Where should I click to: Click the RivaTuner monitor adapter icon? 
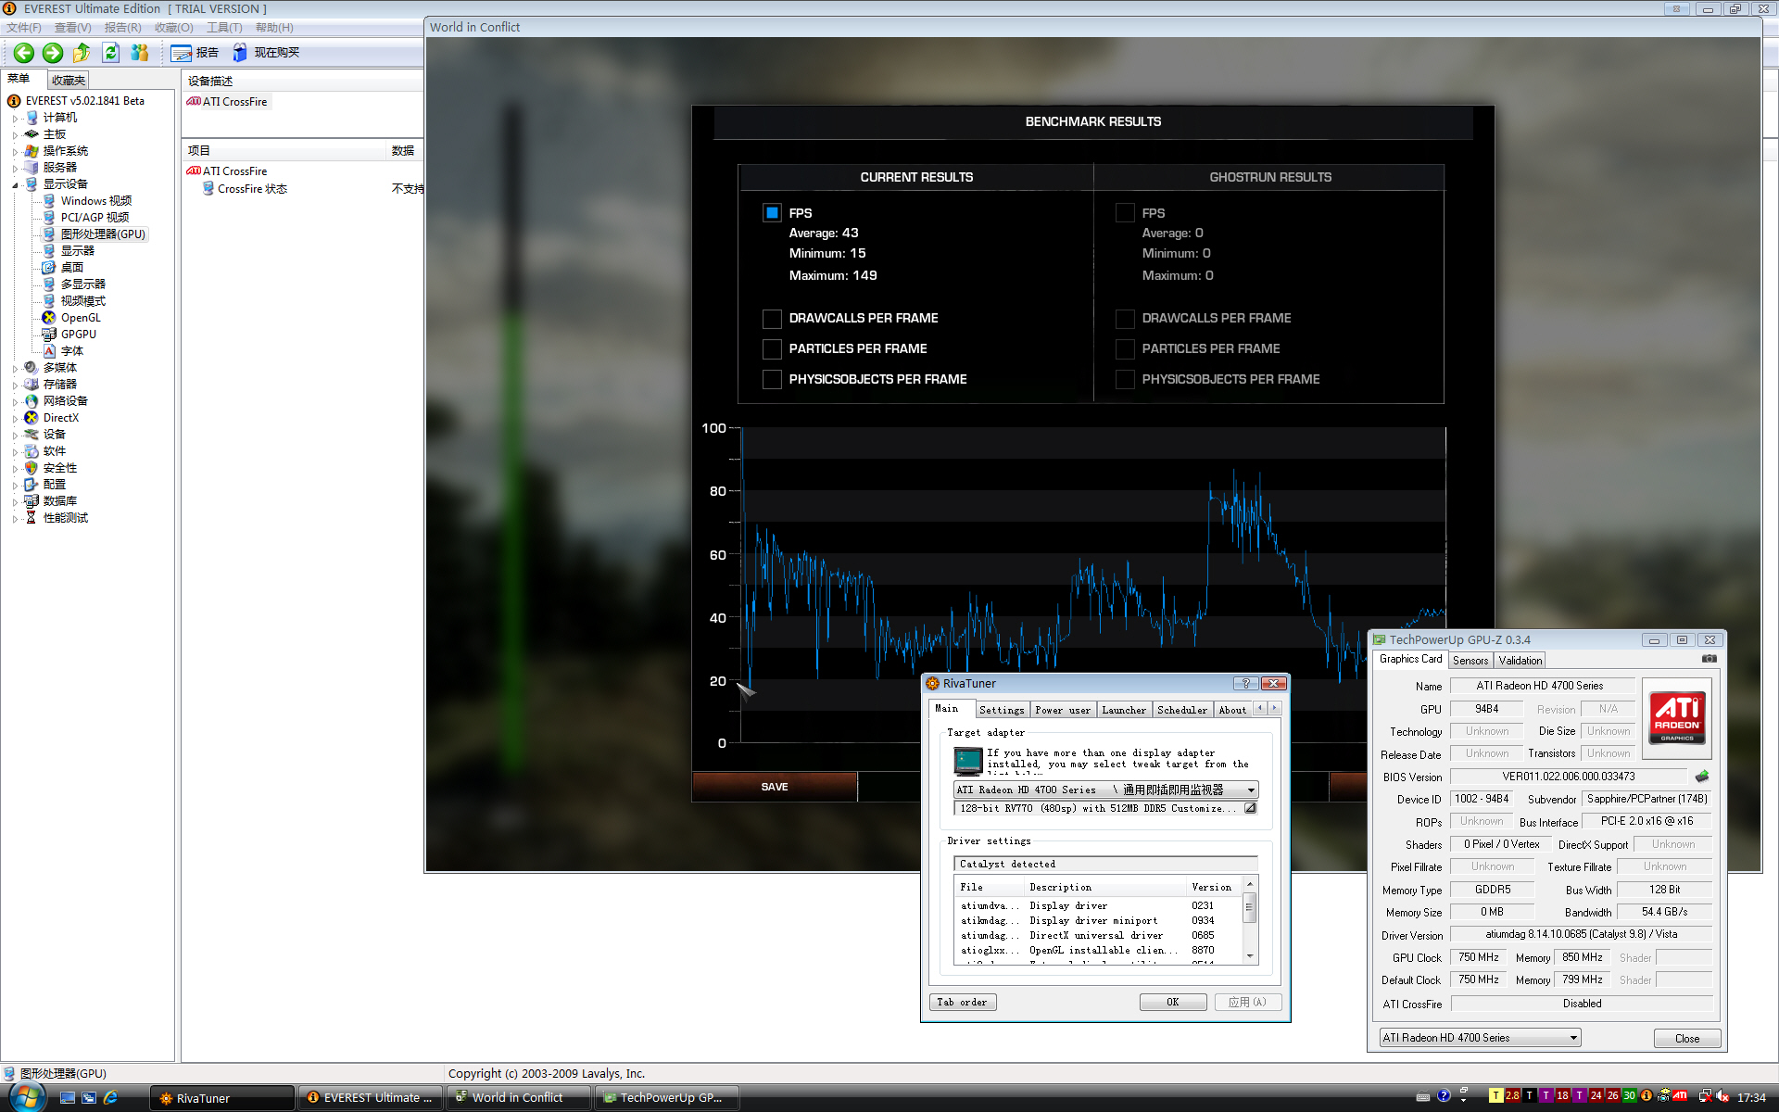(968, 761)
